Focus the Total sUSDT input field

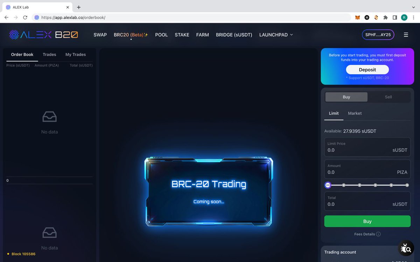(367, 201)
